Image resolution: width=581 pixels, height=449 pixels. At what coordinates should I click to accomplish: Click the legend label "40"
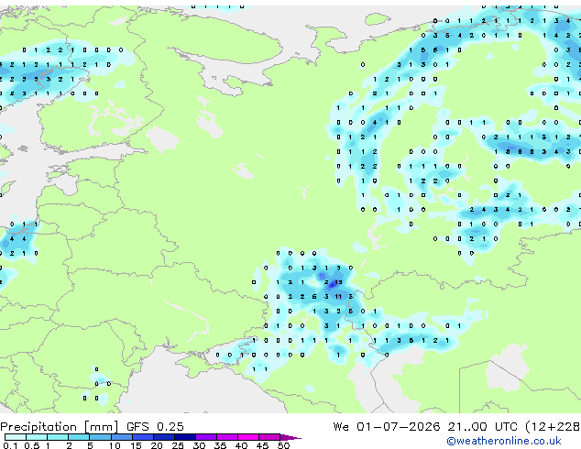coord(241,445)
